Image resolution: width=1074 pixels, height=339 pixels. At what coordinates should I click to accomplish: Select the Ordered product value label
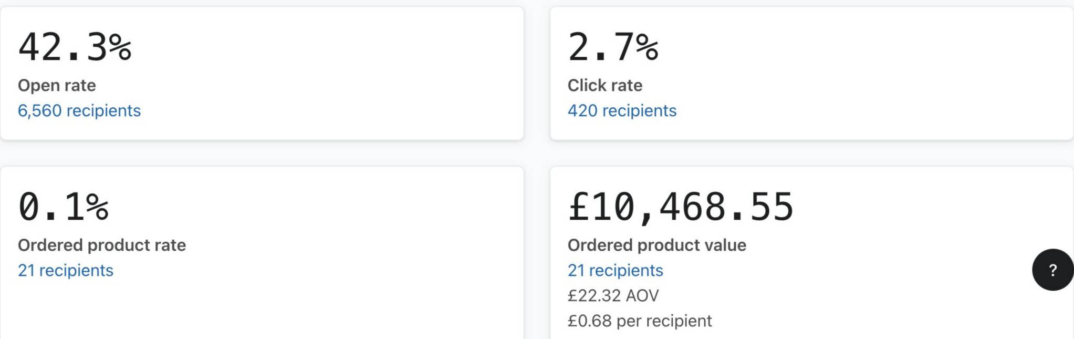(x=656, y=245)
